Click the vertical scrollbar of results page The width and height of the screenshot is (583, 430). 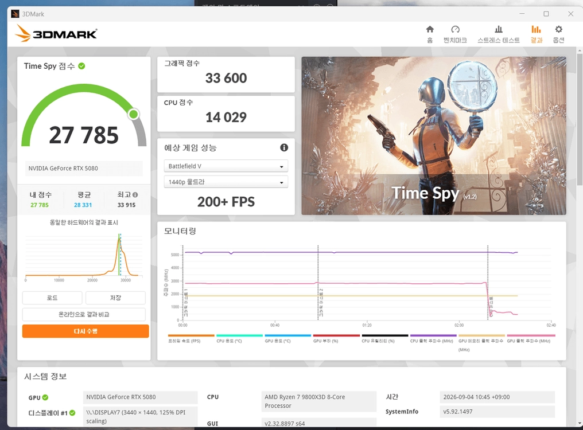click(x=580, y=119)
